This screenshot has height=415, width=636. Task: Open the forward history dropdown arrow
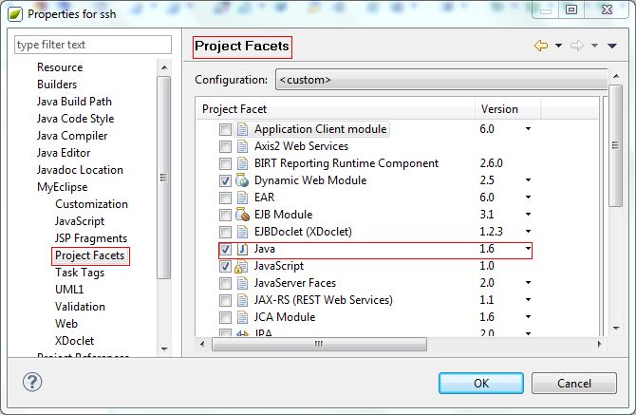[594, 46]
